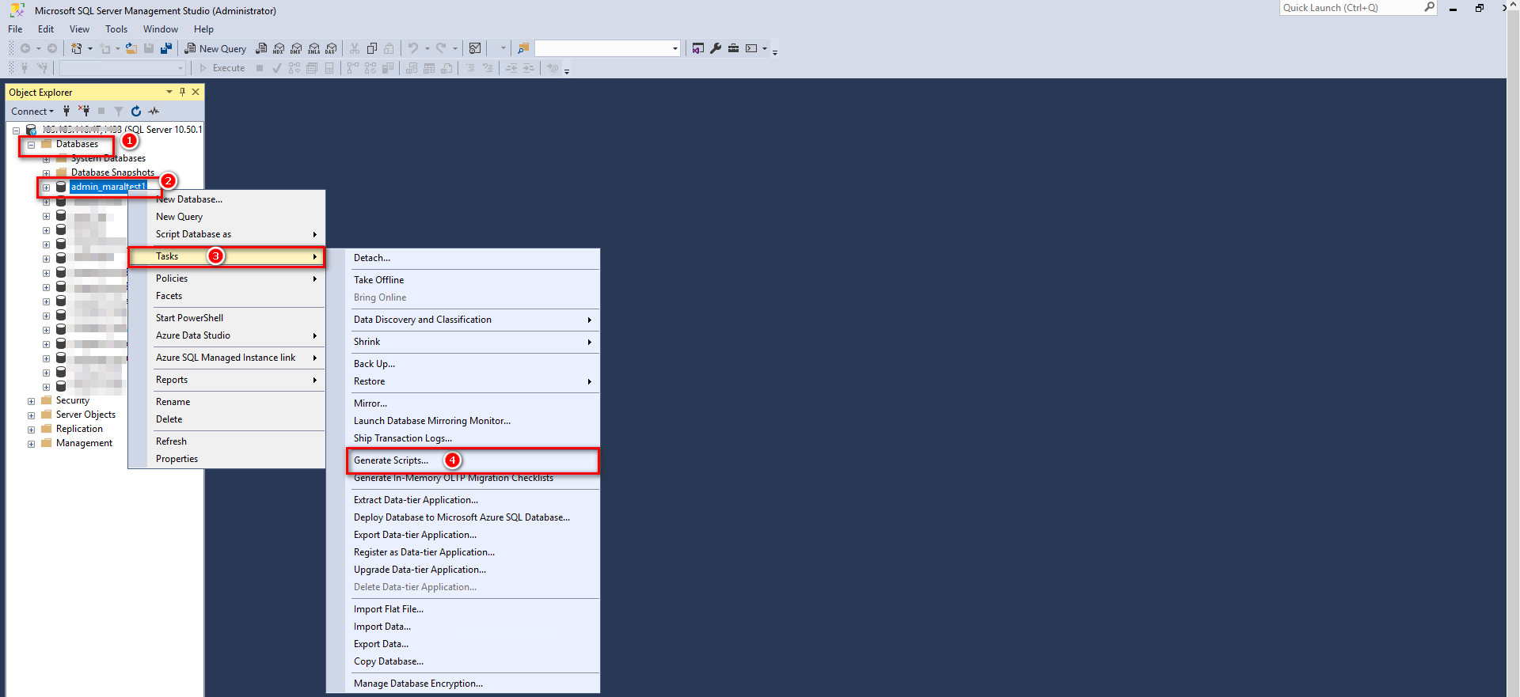Choose Properties in context menu

tap(226, 459)
